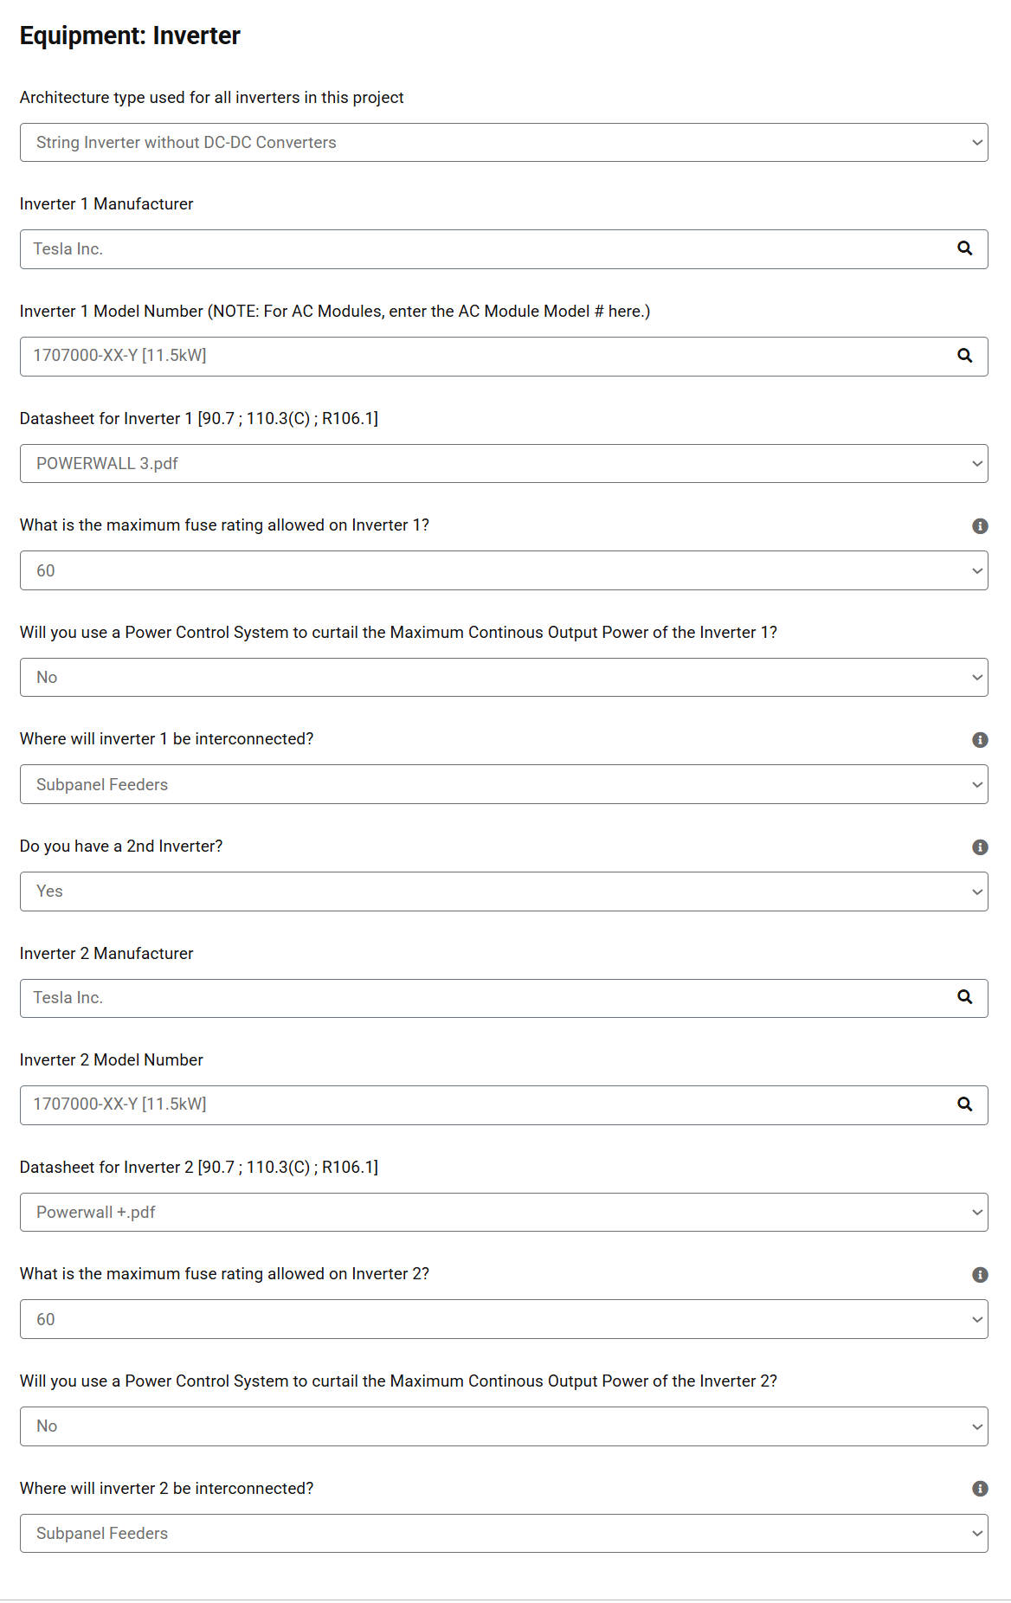Open Inverter 1 interconnection Subpanel Feeders dropdown

504,784
